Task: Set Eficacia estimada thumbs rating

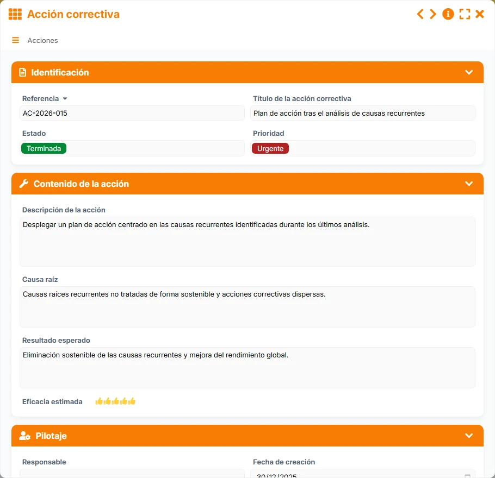Action: [115, 401]
